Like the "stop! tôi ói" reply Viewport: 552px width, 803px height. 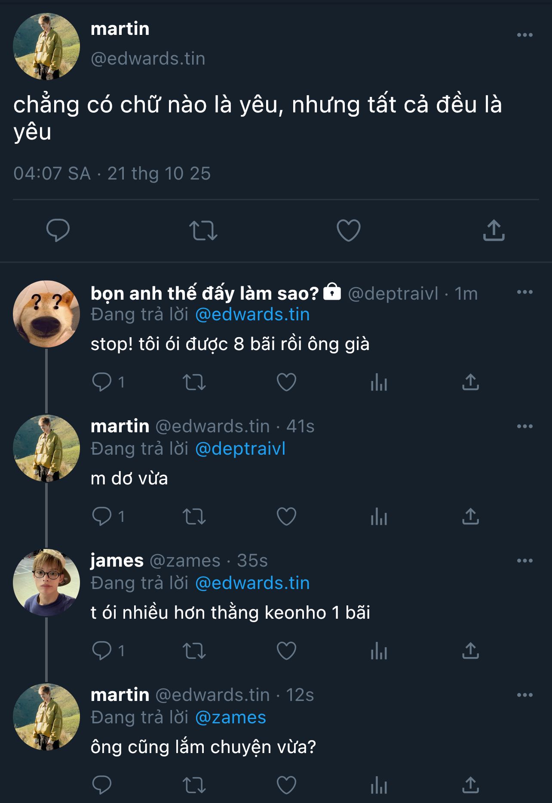pyautogui.click(x=286, y=382)
